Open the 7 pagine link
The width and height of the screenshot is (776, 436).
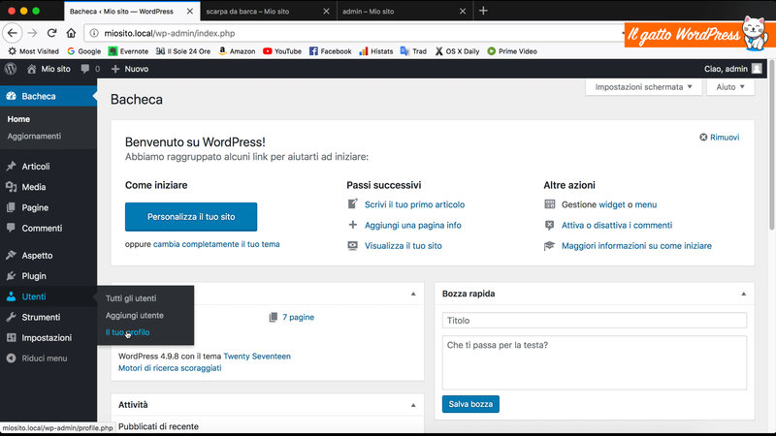pos(299,317)
